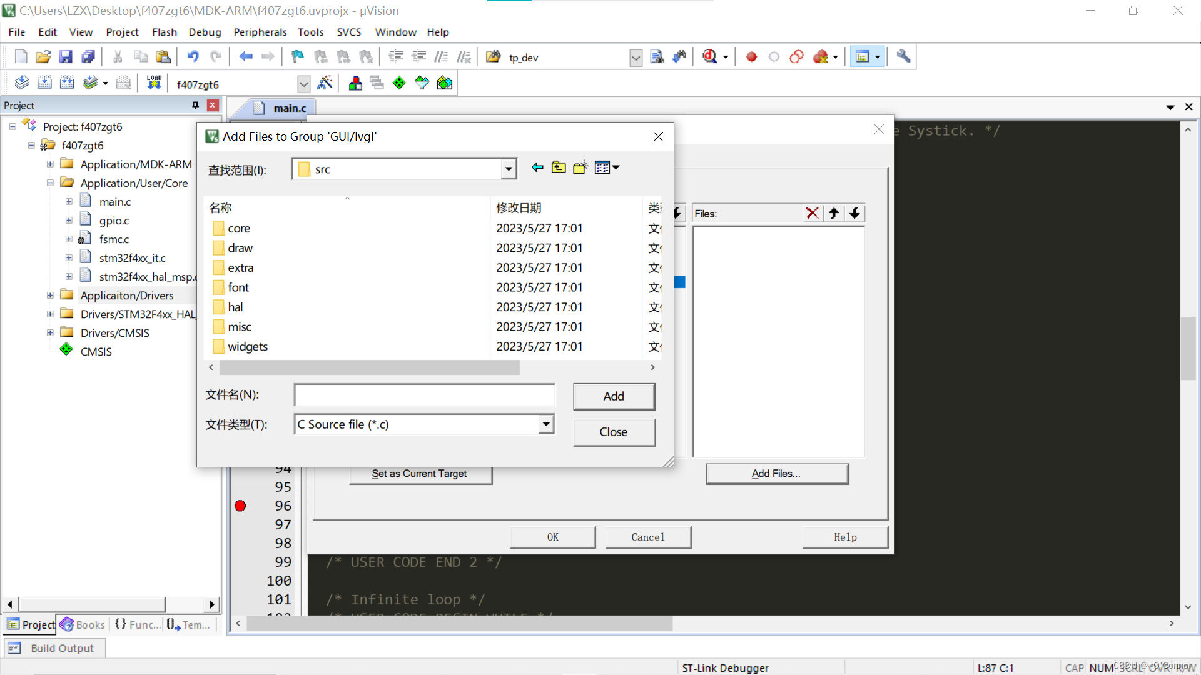This screenshot has height=675, width=1201.
Task: Collapse the Application/User/Core group
Action: point(50,183)
